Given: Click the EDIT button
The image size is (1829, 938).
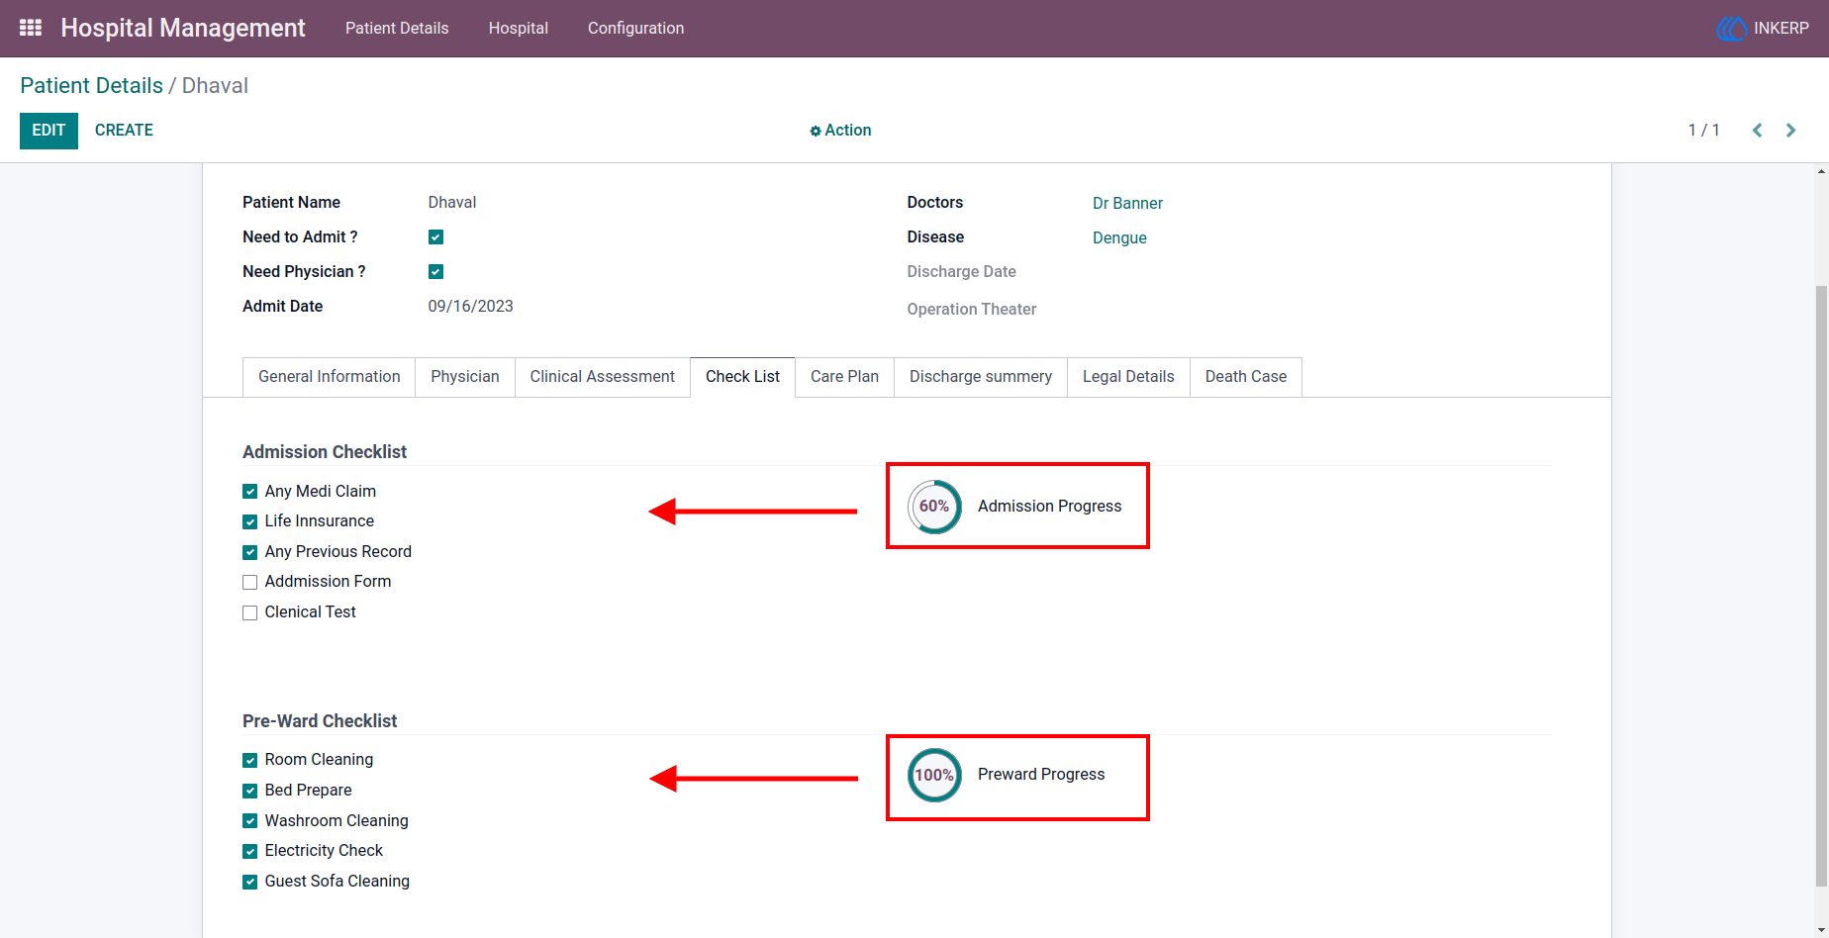Looking at the screenshot, I should click(x=48, y=131).
